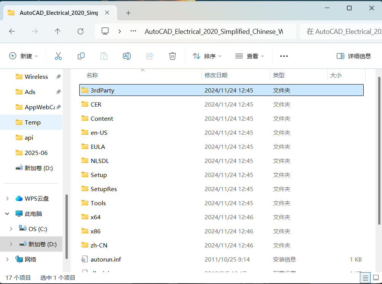Refresh the current folder view
The image size is (382, 284).
pos(80,31)
